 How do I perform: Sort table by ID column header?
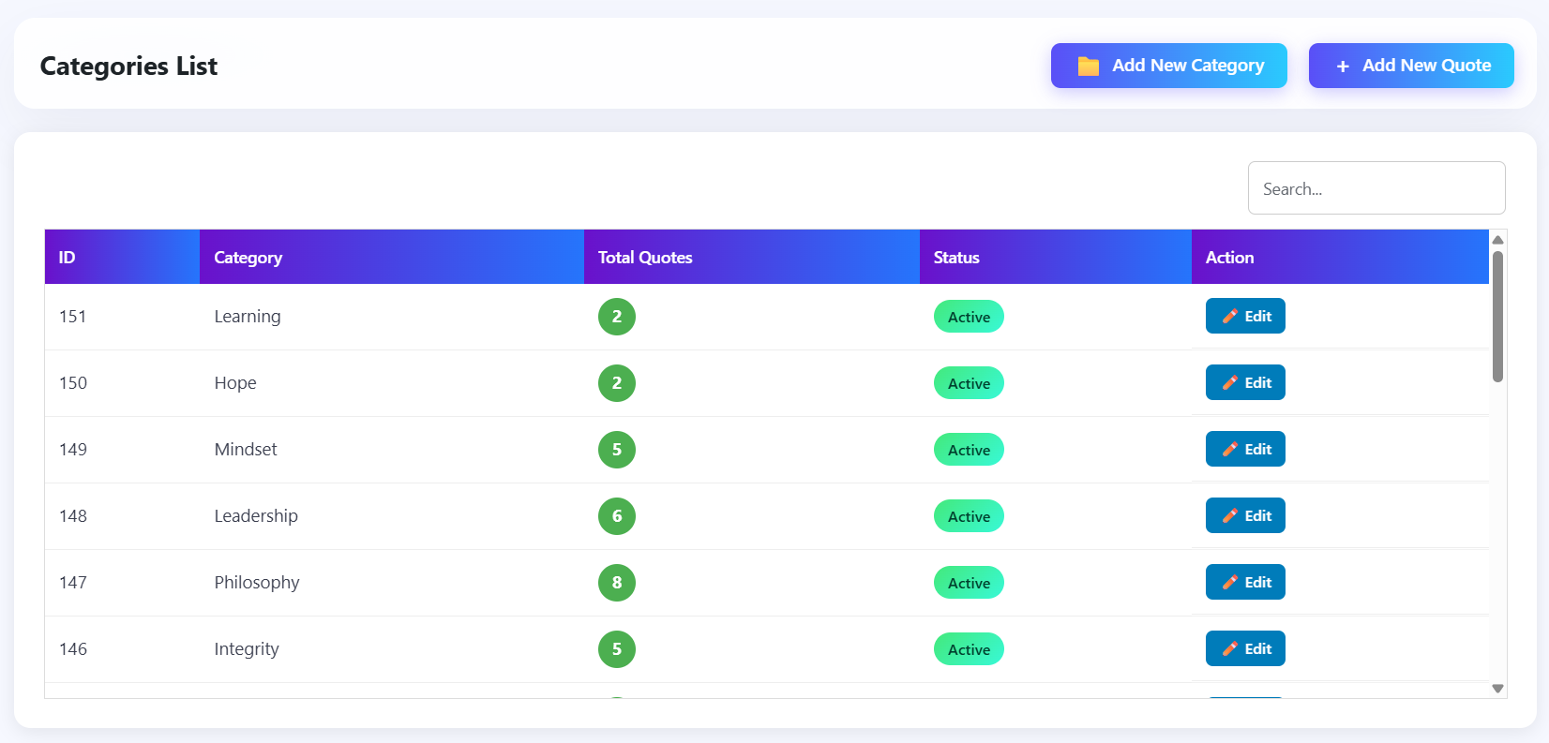tap(68, 258)
